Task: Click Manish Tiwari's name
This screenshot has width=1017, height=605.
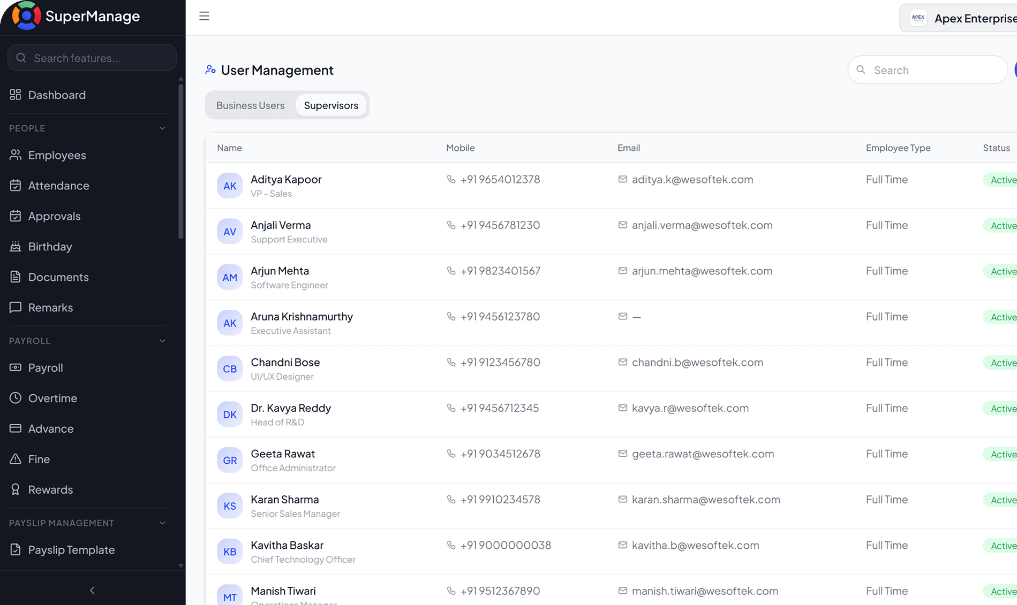Action: coord(283,591)
